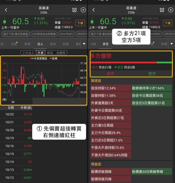Open price alert clock icon in right screen

tap(162, 10)
